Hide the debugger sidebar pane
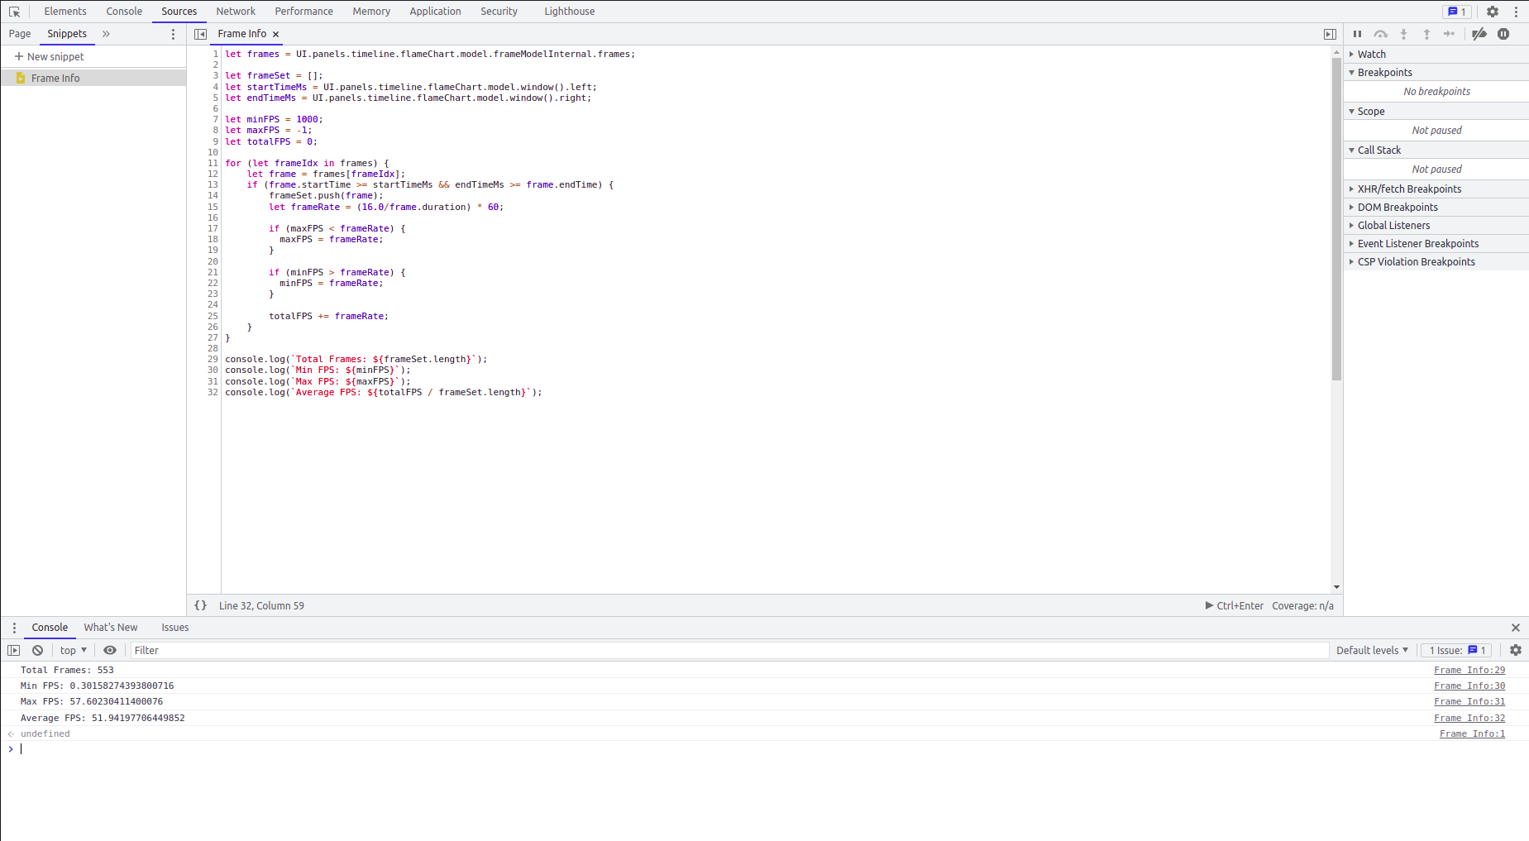This screenshot has width=1529, height=841. [x=1330, y=34]
